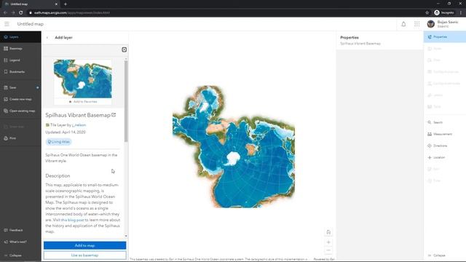Click Add to map button
This screenshot has width=466, height=262.
84,245
